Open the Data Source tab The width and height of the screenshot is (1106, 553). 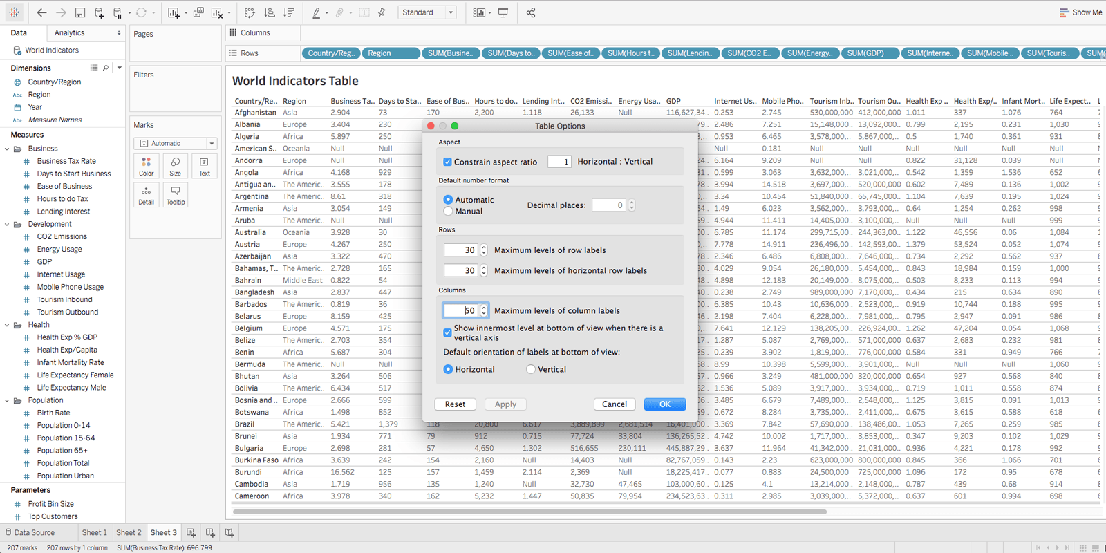(x=30, y=532)
